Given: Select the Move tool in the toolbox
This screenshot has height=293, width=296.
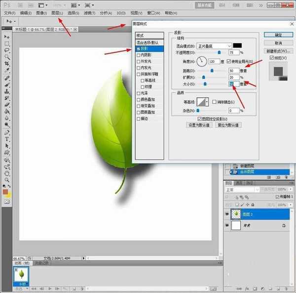Looking at the screenshot, I should click(x=7, y=37).
